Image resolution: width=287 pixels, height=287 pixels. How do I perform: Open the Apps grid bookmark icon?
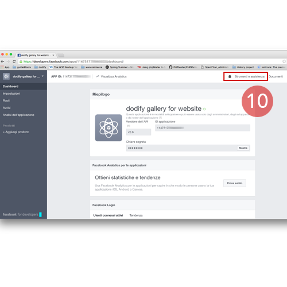click(x=2, y=67)
